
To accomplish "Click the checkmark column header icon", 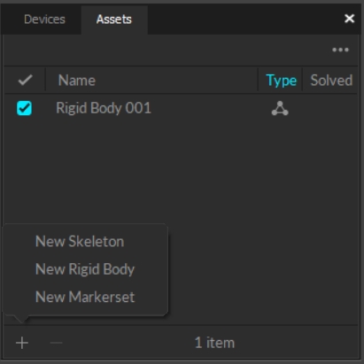I will [x=25, y=80].
